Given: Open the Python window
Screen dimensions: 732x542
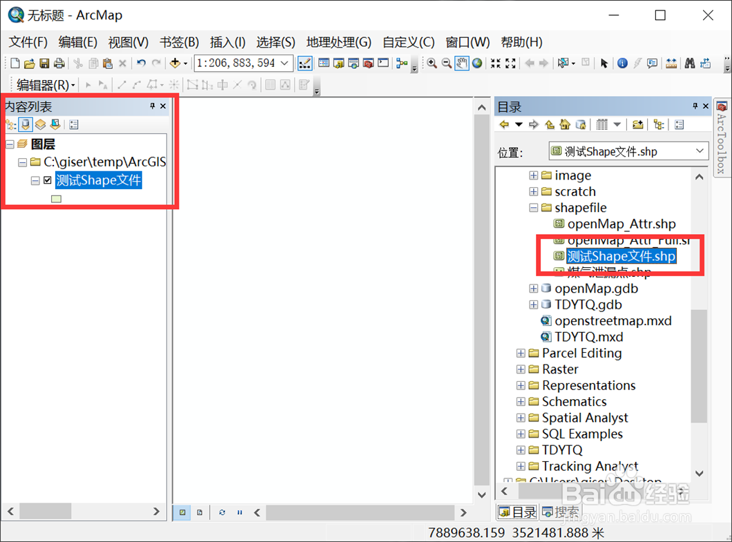Looking at the screenshot, I should pos(383,63).
